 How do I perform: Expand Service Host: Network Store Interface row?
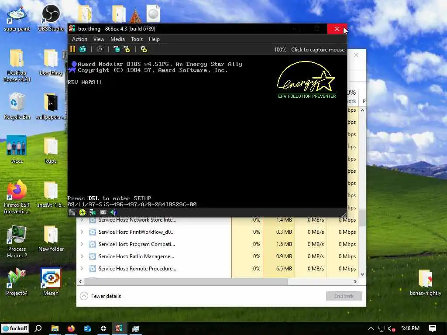[x=82, y=220]
